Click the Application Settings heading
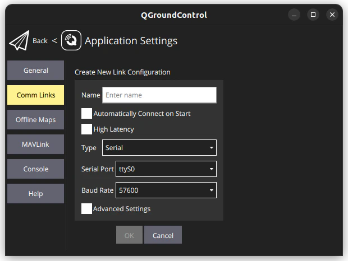Image resolution: width=348 pixels, height=261 pixels. [x=131, y=41]
